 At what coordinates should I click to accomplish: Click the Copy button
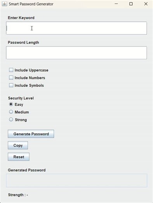click(x=18, y=145)
